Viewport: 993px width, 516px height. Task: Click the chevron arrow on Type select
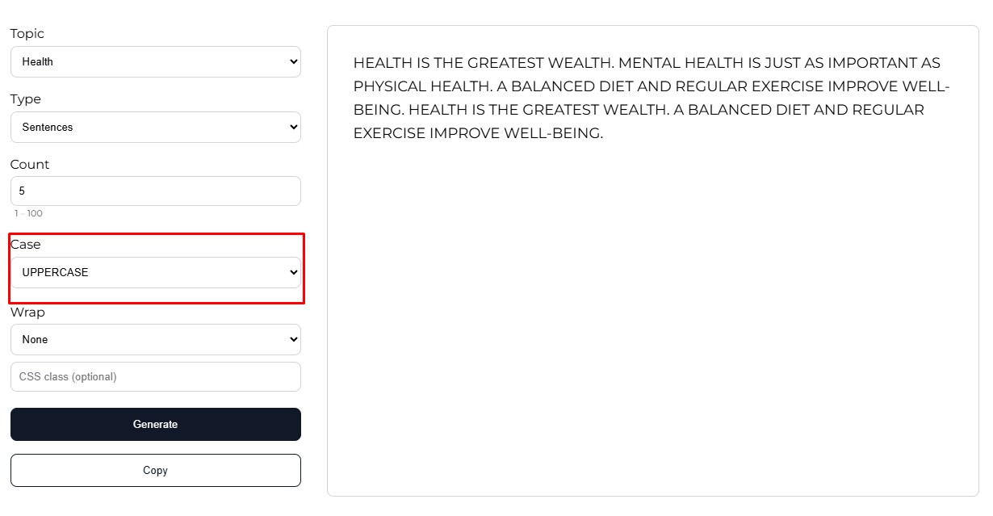coord(293,127)
